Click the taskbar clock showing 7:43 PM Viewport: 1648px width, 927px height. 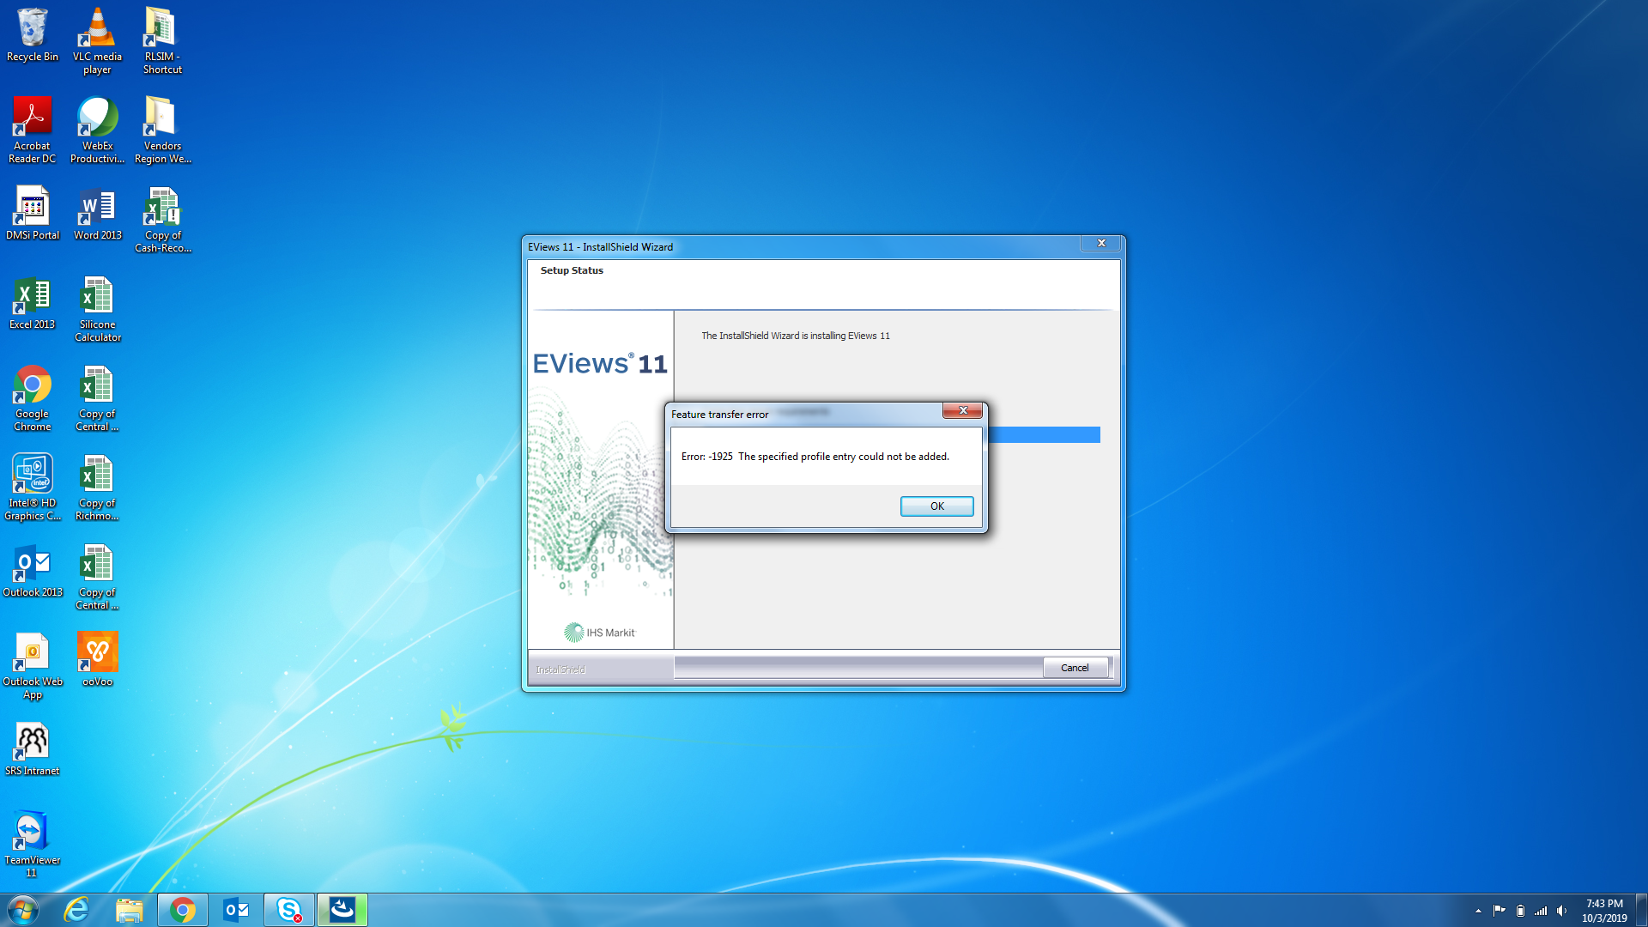tap(1603, 911)
